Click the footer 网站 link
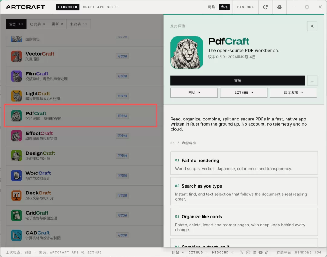The height and width of the screenshot is (257, 327). click(x=178, y=252)
